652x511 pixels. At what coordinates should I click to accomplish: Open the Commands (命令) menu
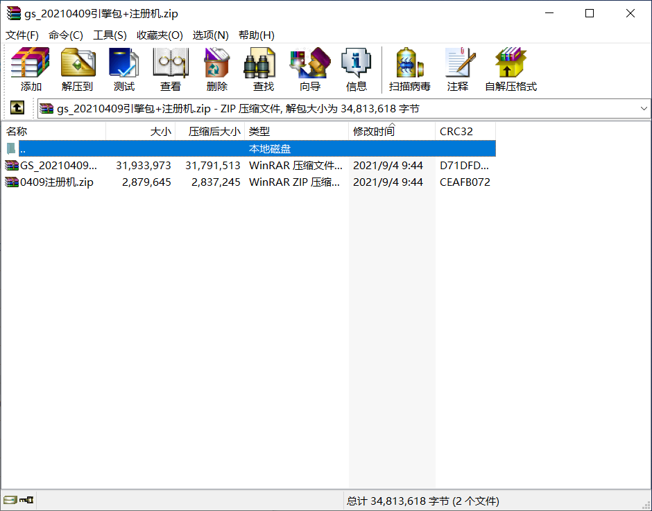pyautogui.click(x=66, y=35)
